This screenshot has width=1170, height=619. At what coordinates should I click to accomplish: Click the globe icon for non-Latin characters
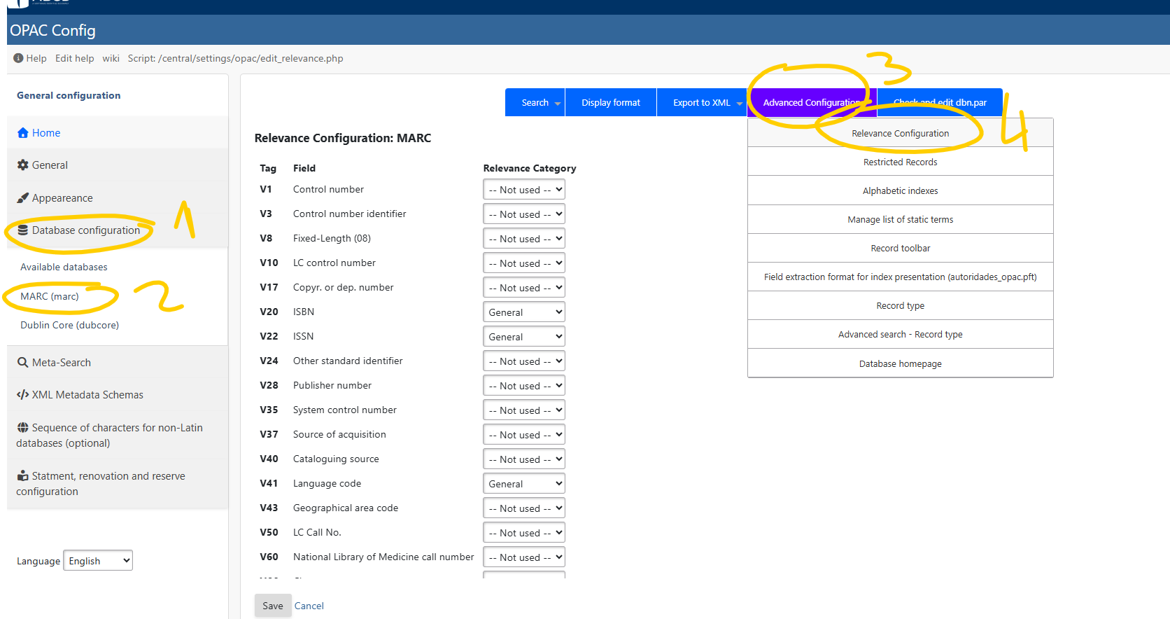[23, 428]
